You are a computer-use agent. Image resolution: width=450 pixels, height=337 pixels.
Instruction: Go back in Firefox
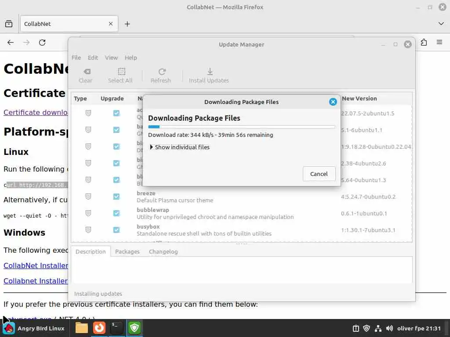click(x=11, y=43)
